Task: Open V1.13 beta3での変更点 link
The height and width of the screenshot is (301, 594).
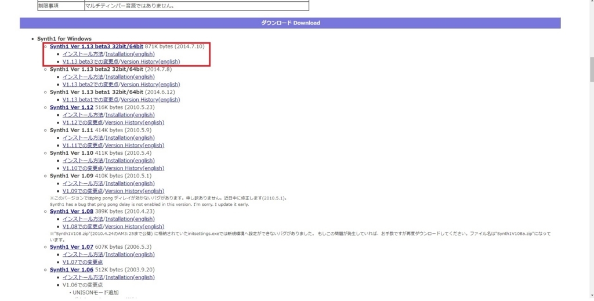Action: point(90,61)
